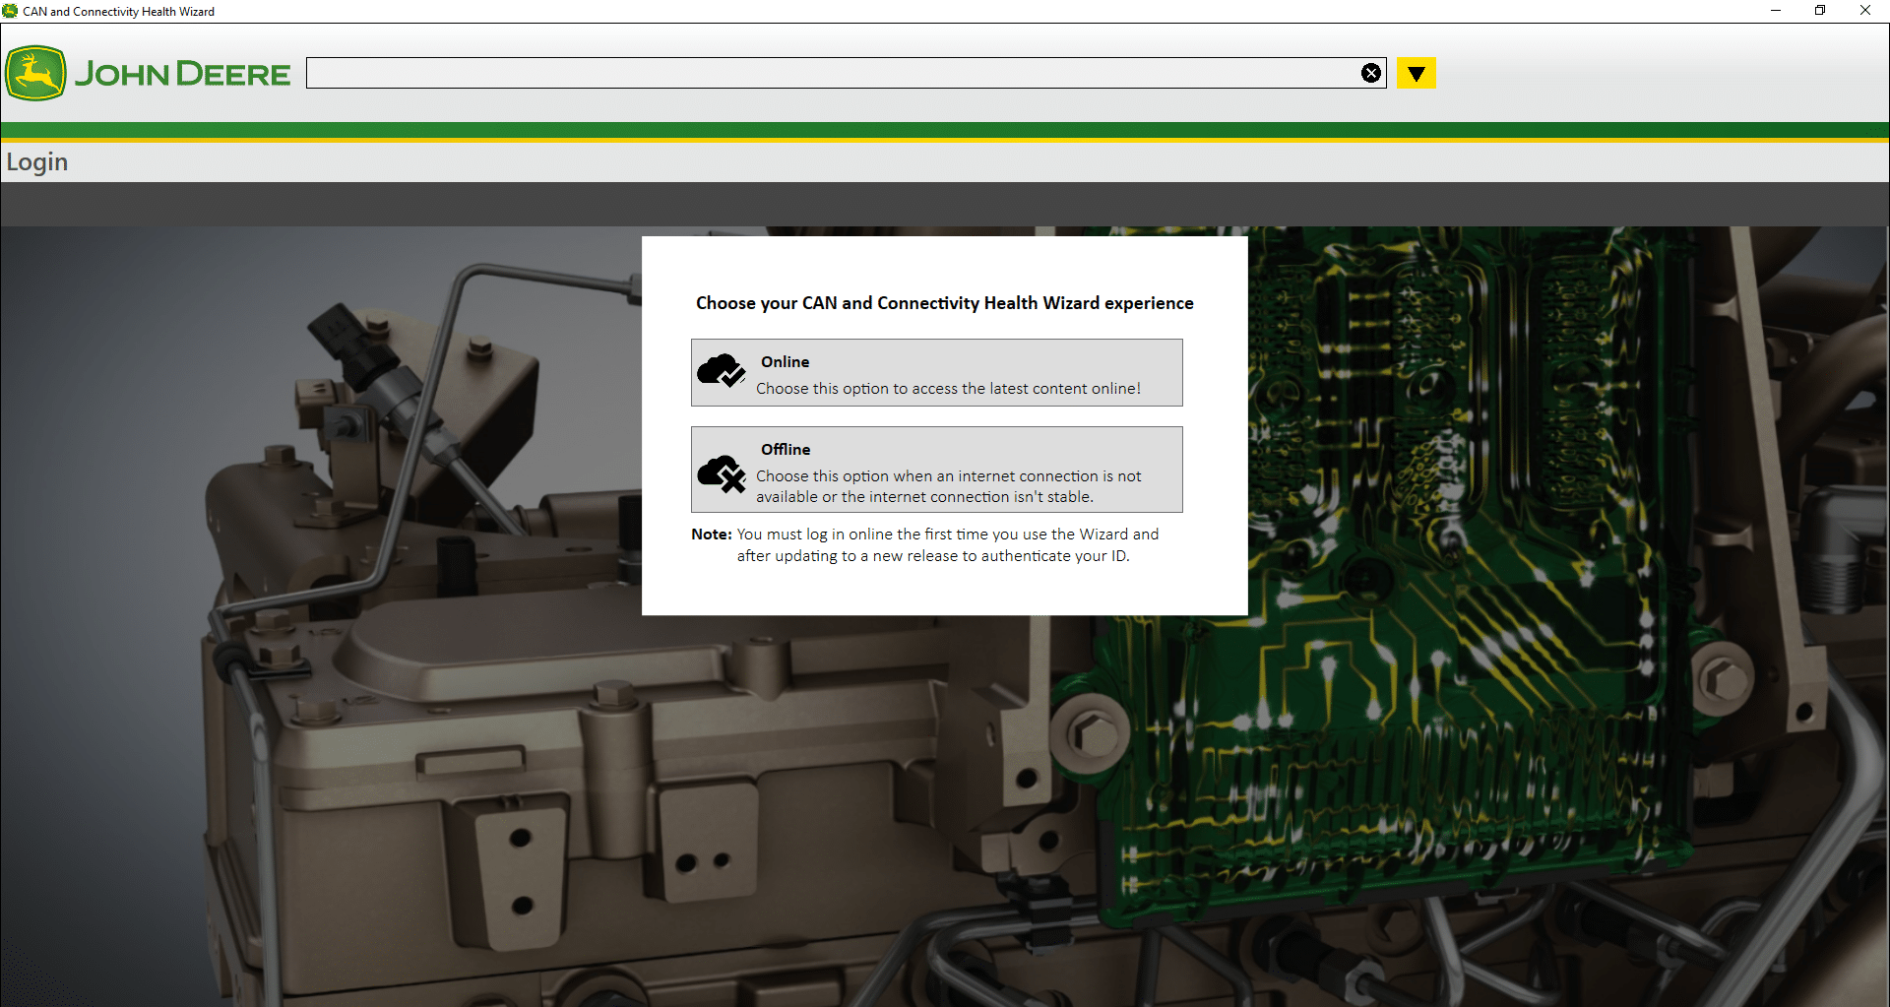Click the John Deere leaping deer logo

(x=35, y=73)
